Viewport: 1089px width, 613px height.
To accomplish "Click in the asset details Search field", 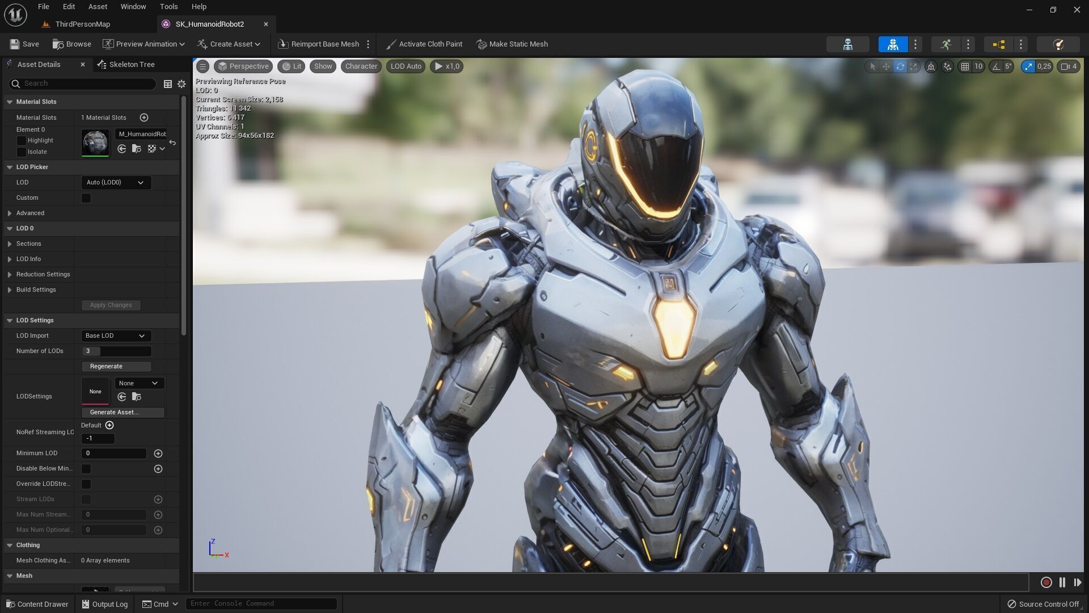I will pos(82,83).
